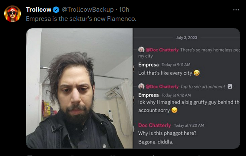Screen dimensions: 246x156
Task: Click the disappointed face emoji
Action: [174, 110]
